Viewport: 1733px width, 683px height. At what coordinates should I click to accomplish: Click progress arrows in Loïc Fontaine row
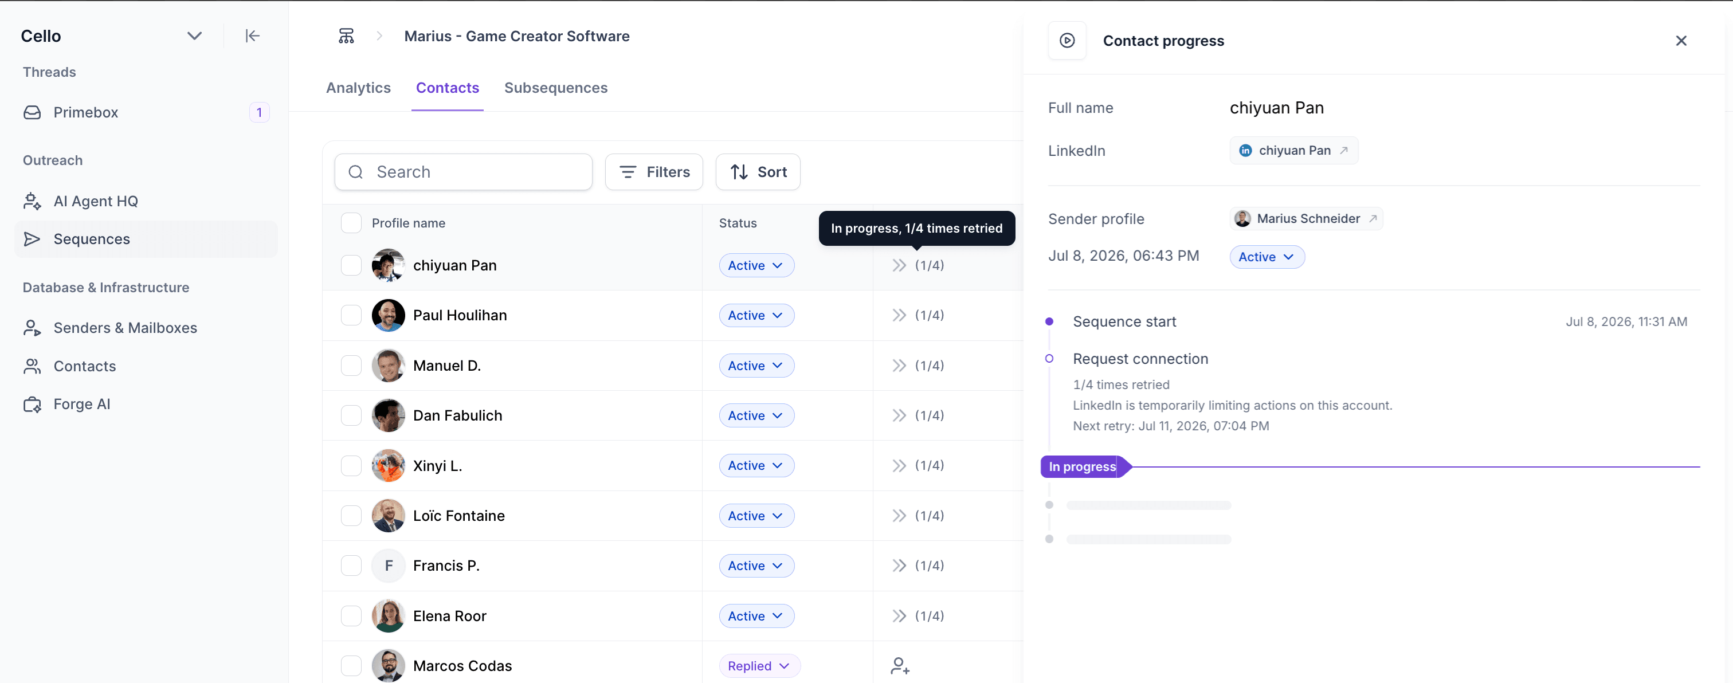899,516
